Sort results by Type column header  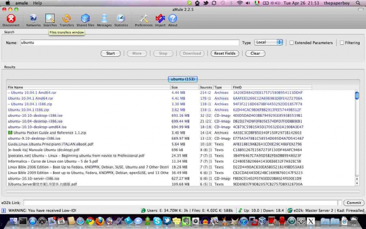pos(223,87)
